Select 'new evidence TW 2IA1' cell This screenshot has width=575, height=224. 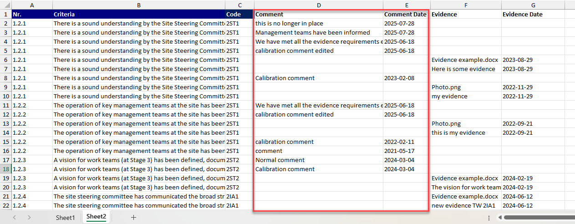click(466, 205)
